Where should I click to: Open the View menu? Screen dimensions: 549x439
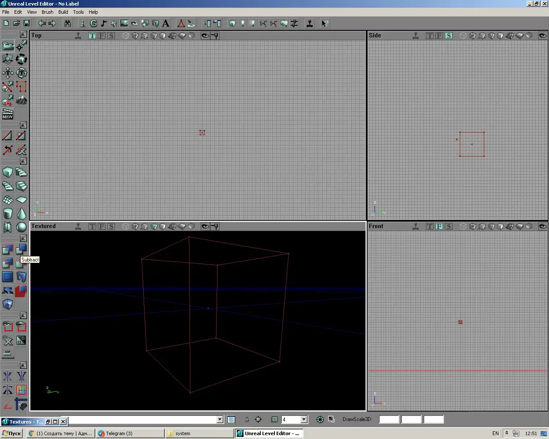[x=32, y=12]
